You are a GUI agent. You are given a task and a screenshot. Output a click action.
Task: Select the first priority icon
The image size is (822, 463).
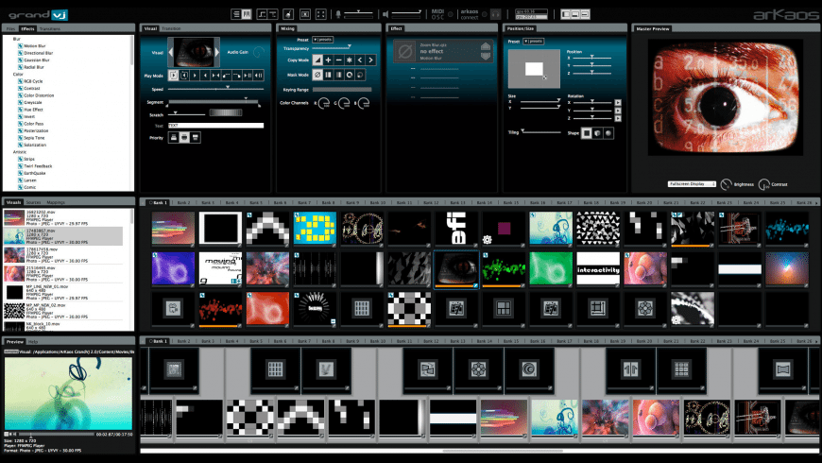(174, 137)
